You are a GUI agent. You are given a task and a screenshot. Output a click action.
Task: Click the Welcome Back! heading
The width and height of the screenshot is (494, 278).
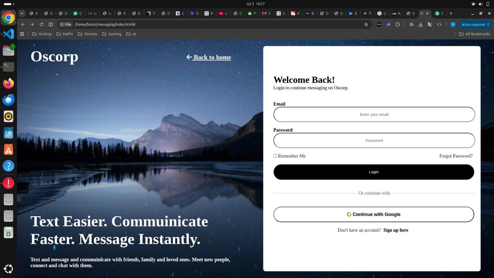coord(304,80)
